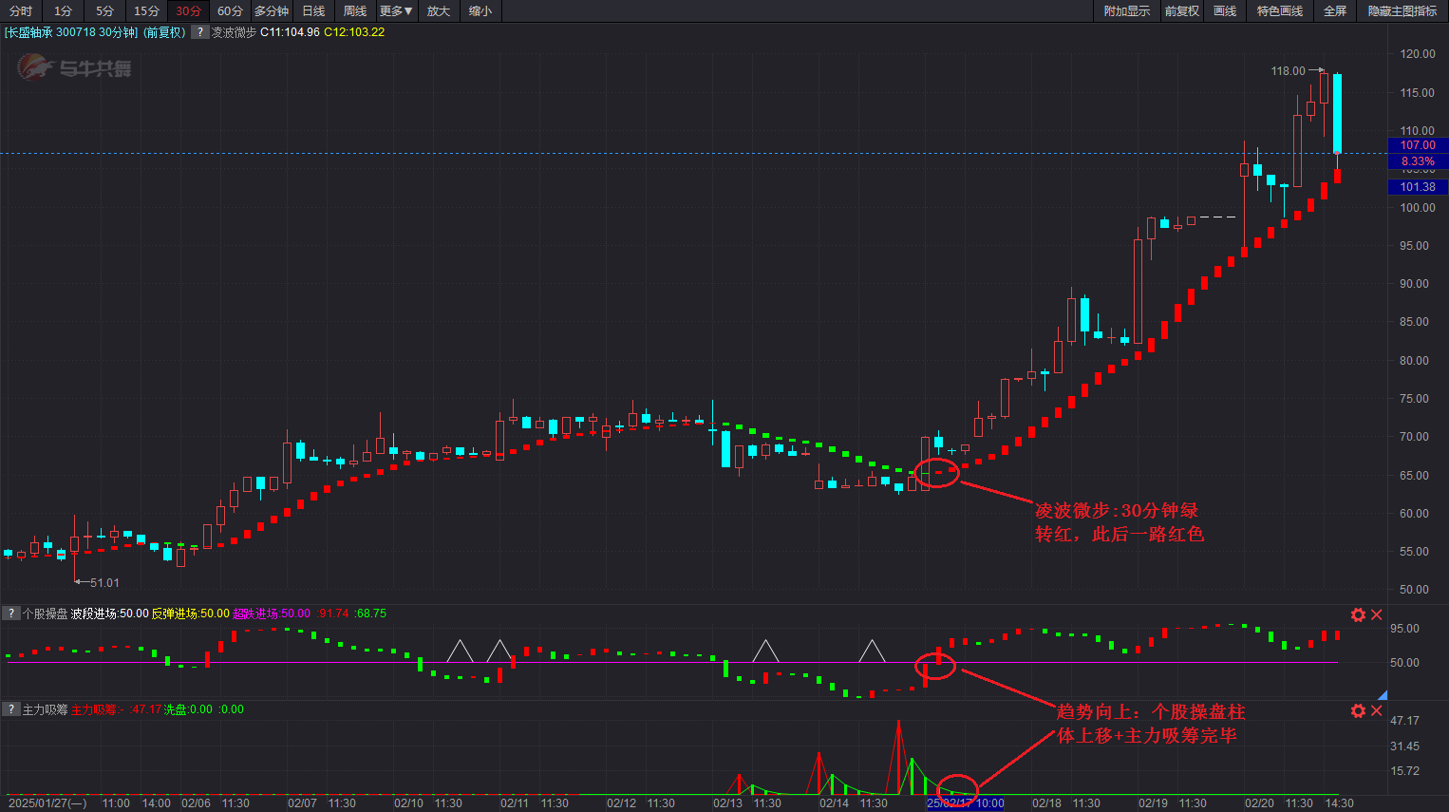1449x812 pixels.
Task: Click the 反弹进场:50.00 value label
Action: [x=191, y=614]
